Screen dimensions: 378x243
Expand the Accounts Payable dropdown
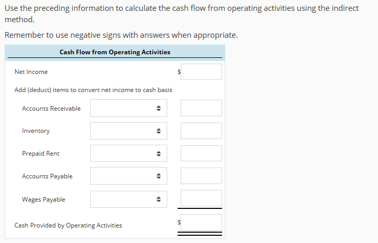tap(128, 176)
